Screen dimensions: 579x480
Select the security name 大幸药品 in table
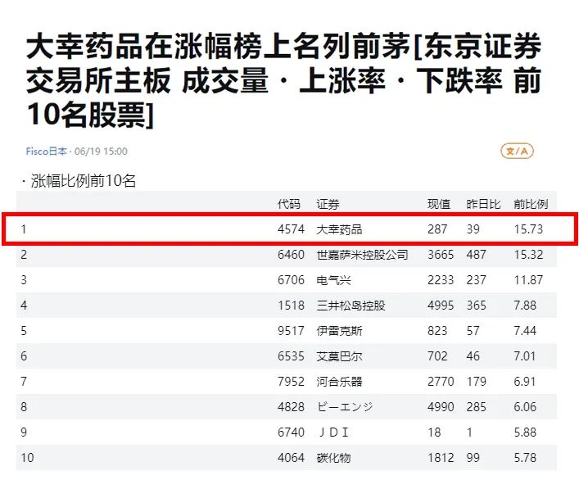pos(339,229)
